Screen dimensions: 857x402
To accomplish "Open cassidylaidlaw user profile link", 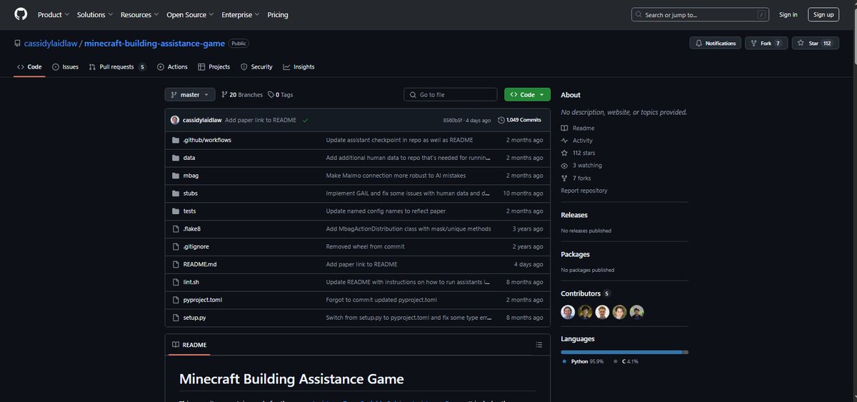I will 51,44.
